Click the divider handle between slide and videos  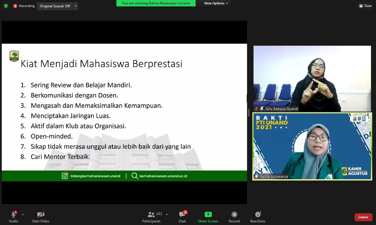point(249,112)
